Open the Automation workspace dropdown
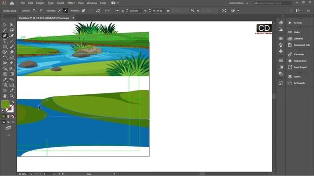The image size is (314, 176). coord(238,3)
